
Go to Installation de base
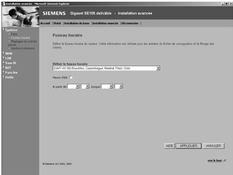click(x=77, y=23)
